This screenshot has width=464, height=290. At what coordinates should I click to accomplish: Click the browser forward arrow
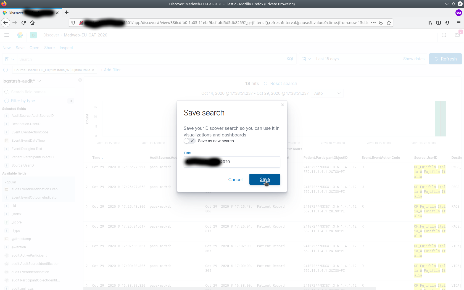tap(15, 23)
